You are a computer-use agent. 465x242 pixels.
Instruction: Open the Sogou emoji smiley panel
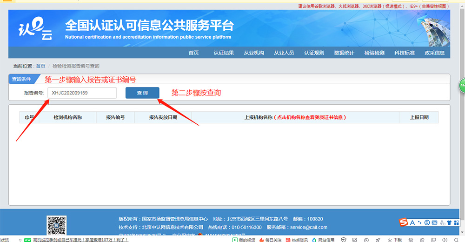427,223
